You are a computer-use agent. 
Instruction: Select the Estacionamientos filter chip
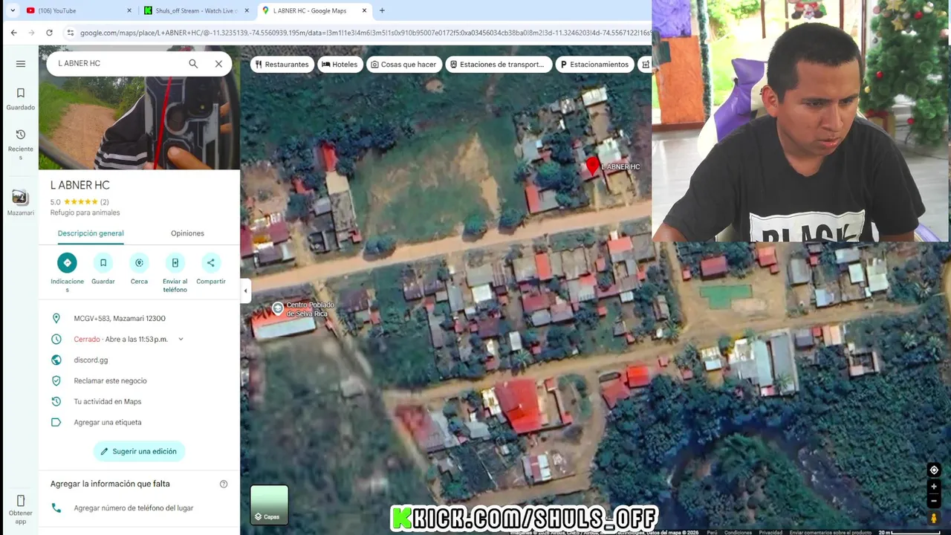point(594,65)
